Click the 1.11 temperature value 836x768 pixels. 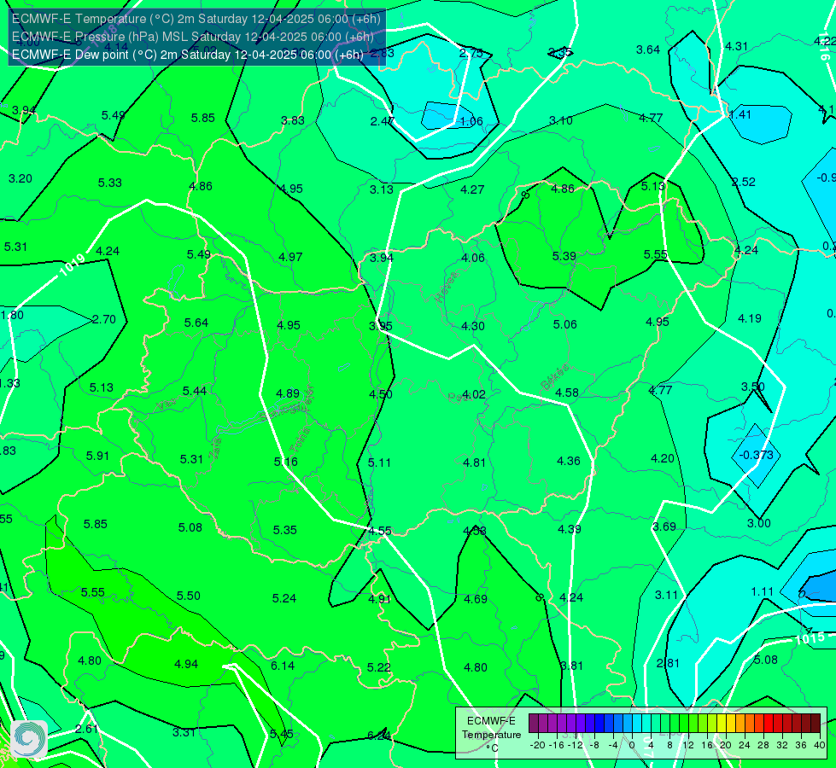(x=762, y=592)
